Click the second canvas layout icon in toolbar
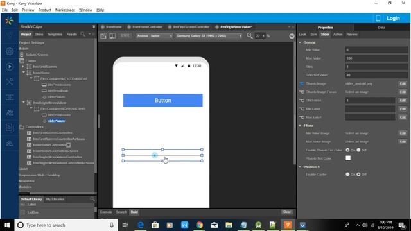 pos(112,36)
